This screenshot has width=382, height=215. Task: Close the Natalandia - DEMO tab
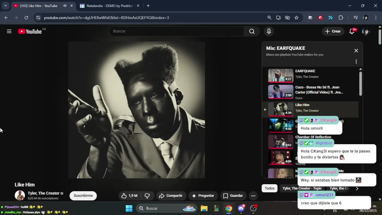(x=138, y=6)
